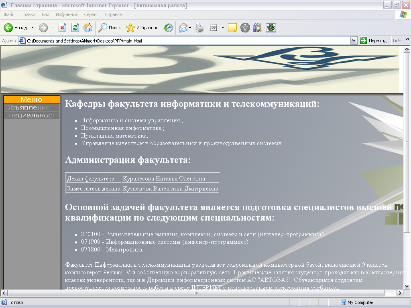The width and height of the screenshot is (411, 308).
Task: Open Поиск search pane
Action: [109, 28]
